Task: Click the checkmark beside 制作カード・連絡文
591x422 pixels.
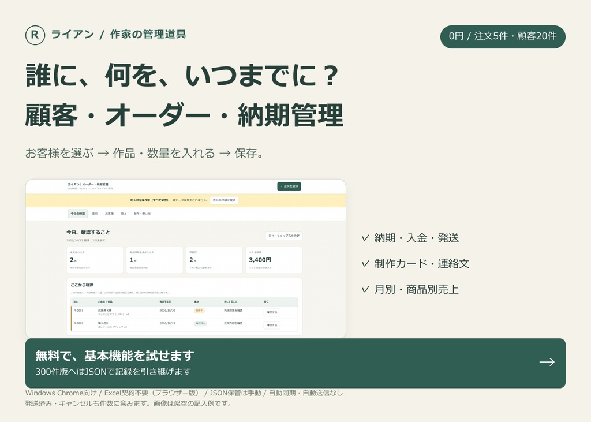Action: [365, 264]
